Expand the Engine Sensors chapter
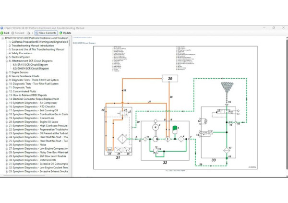Viewport: 288px width, 203px height. click(x=6, y=72)
